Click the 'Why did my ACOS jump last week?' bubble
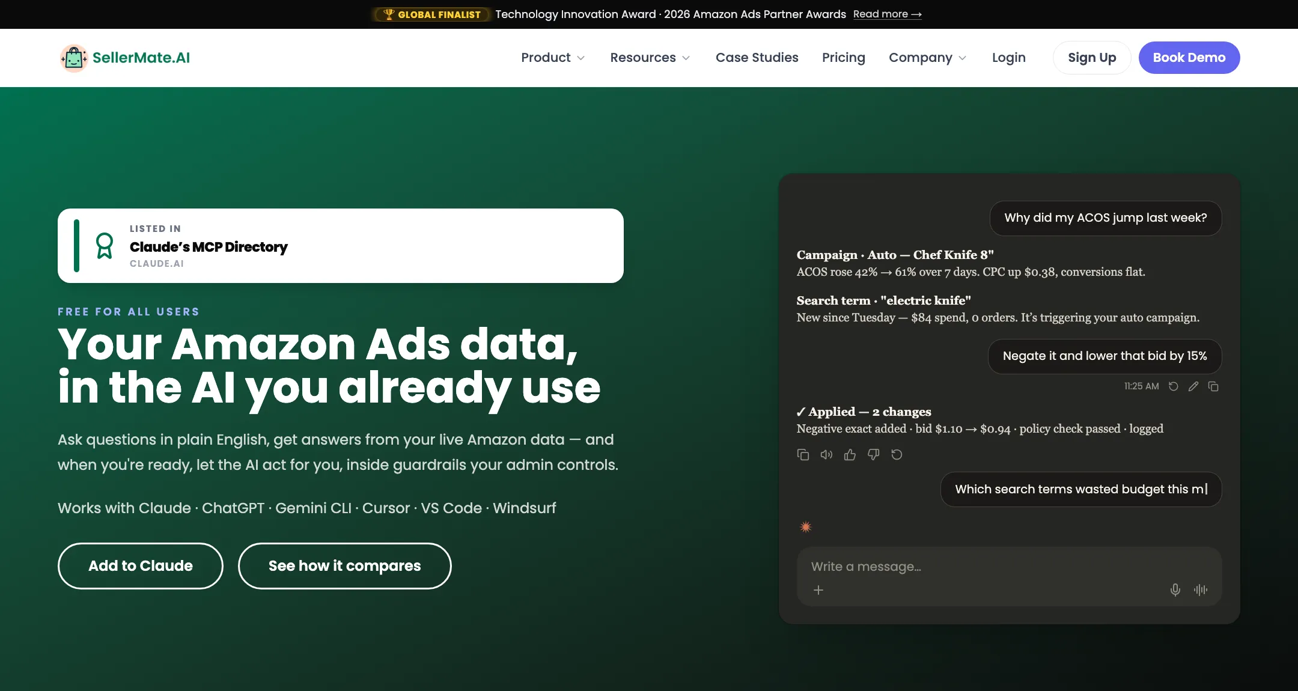The image size is (1298, 691). click(1106, 218)
